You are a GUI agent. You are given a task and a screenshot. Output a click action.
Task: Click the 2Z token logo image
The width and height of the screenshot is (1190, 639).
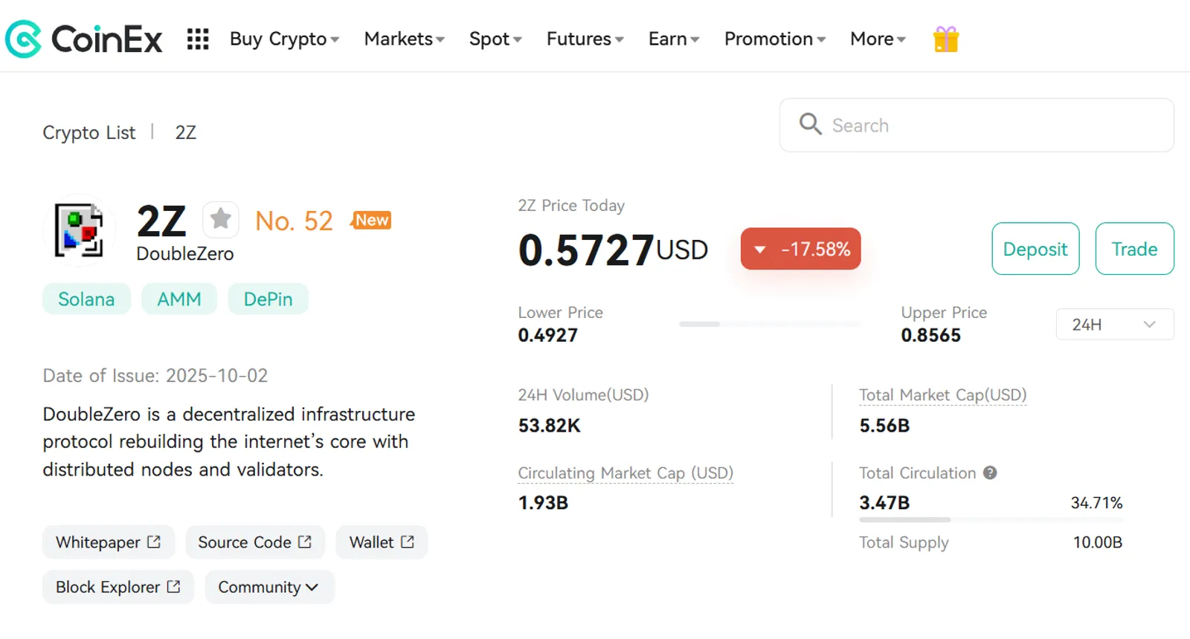click(80, 230)
